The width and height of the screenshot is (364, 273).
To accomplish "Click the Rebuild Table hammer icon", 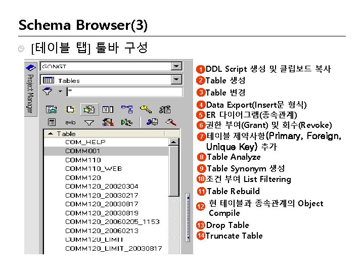I will [x=108, y=122].
